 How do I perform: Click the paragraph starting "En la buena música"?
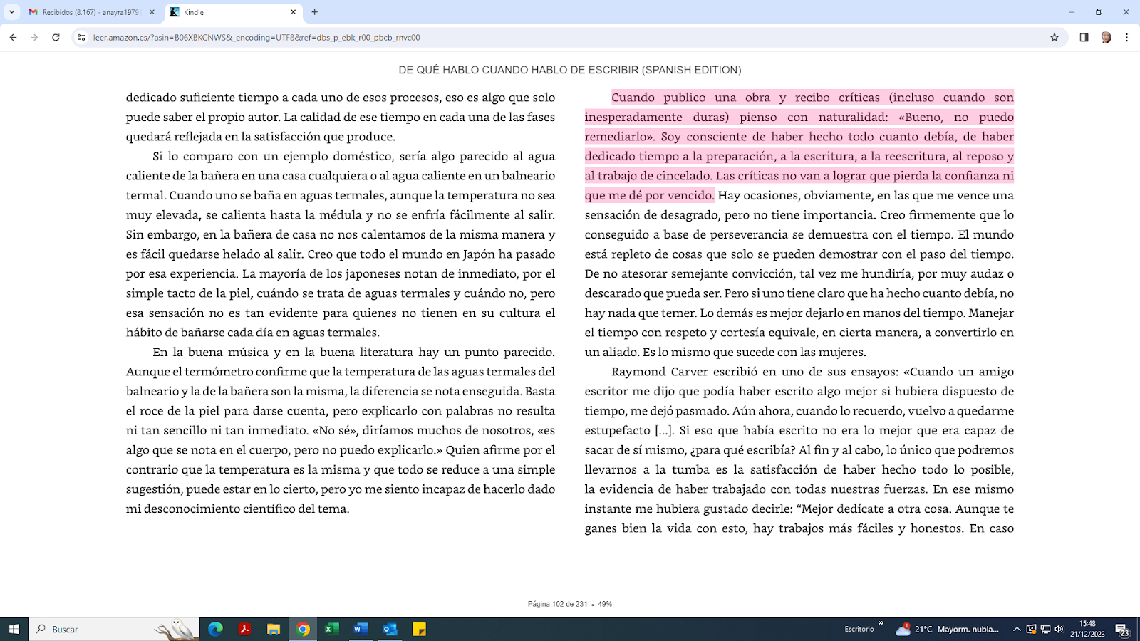341,430
